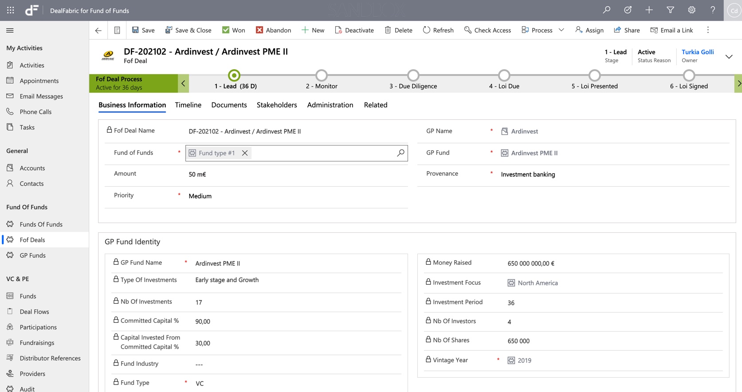Open the Ardinvest GP Name link
Image resolution: width=742 pixels, height=392 pixels.
click(524, 131)
